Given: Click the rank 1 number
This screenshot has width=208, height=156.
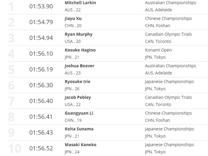Looking at the screenshot, I should coord(11,7).
